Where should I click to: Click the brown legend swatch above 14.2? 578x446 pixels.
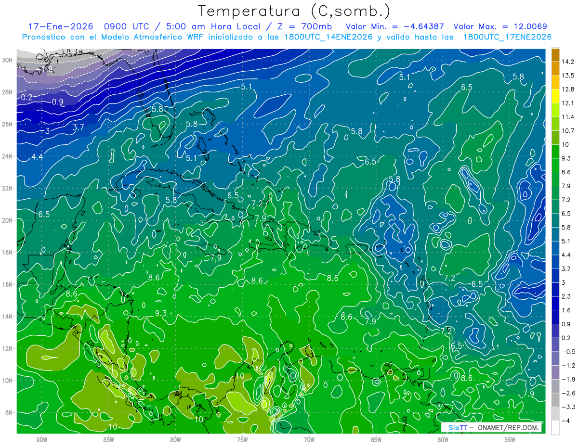pos(555,55)
